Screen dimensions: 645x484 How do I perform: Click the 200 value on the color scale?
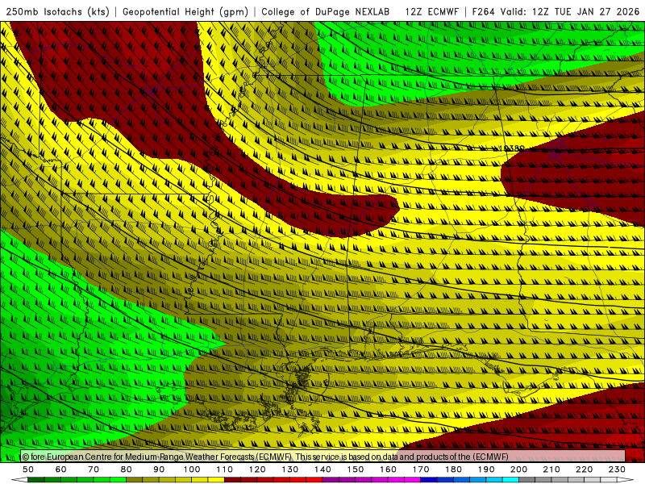[x=518, y=469]
